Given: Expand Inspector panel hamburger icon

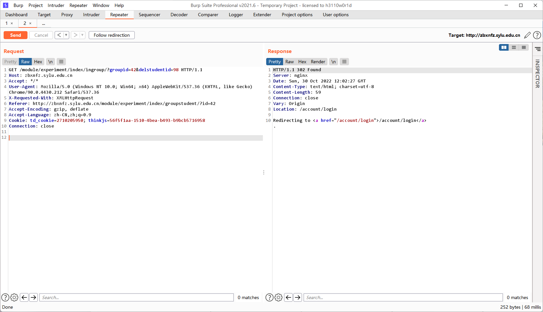Looking at the screenshot, I should (x=538, y=49).
